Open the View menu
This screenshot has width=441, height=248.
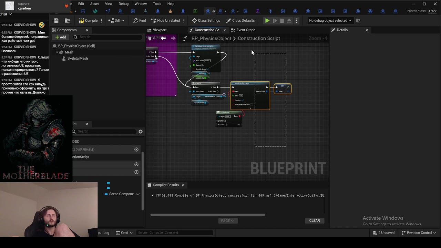[109, 4]
